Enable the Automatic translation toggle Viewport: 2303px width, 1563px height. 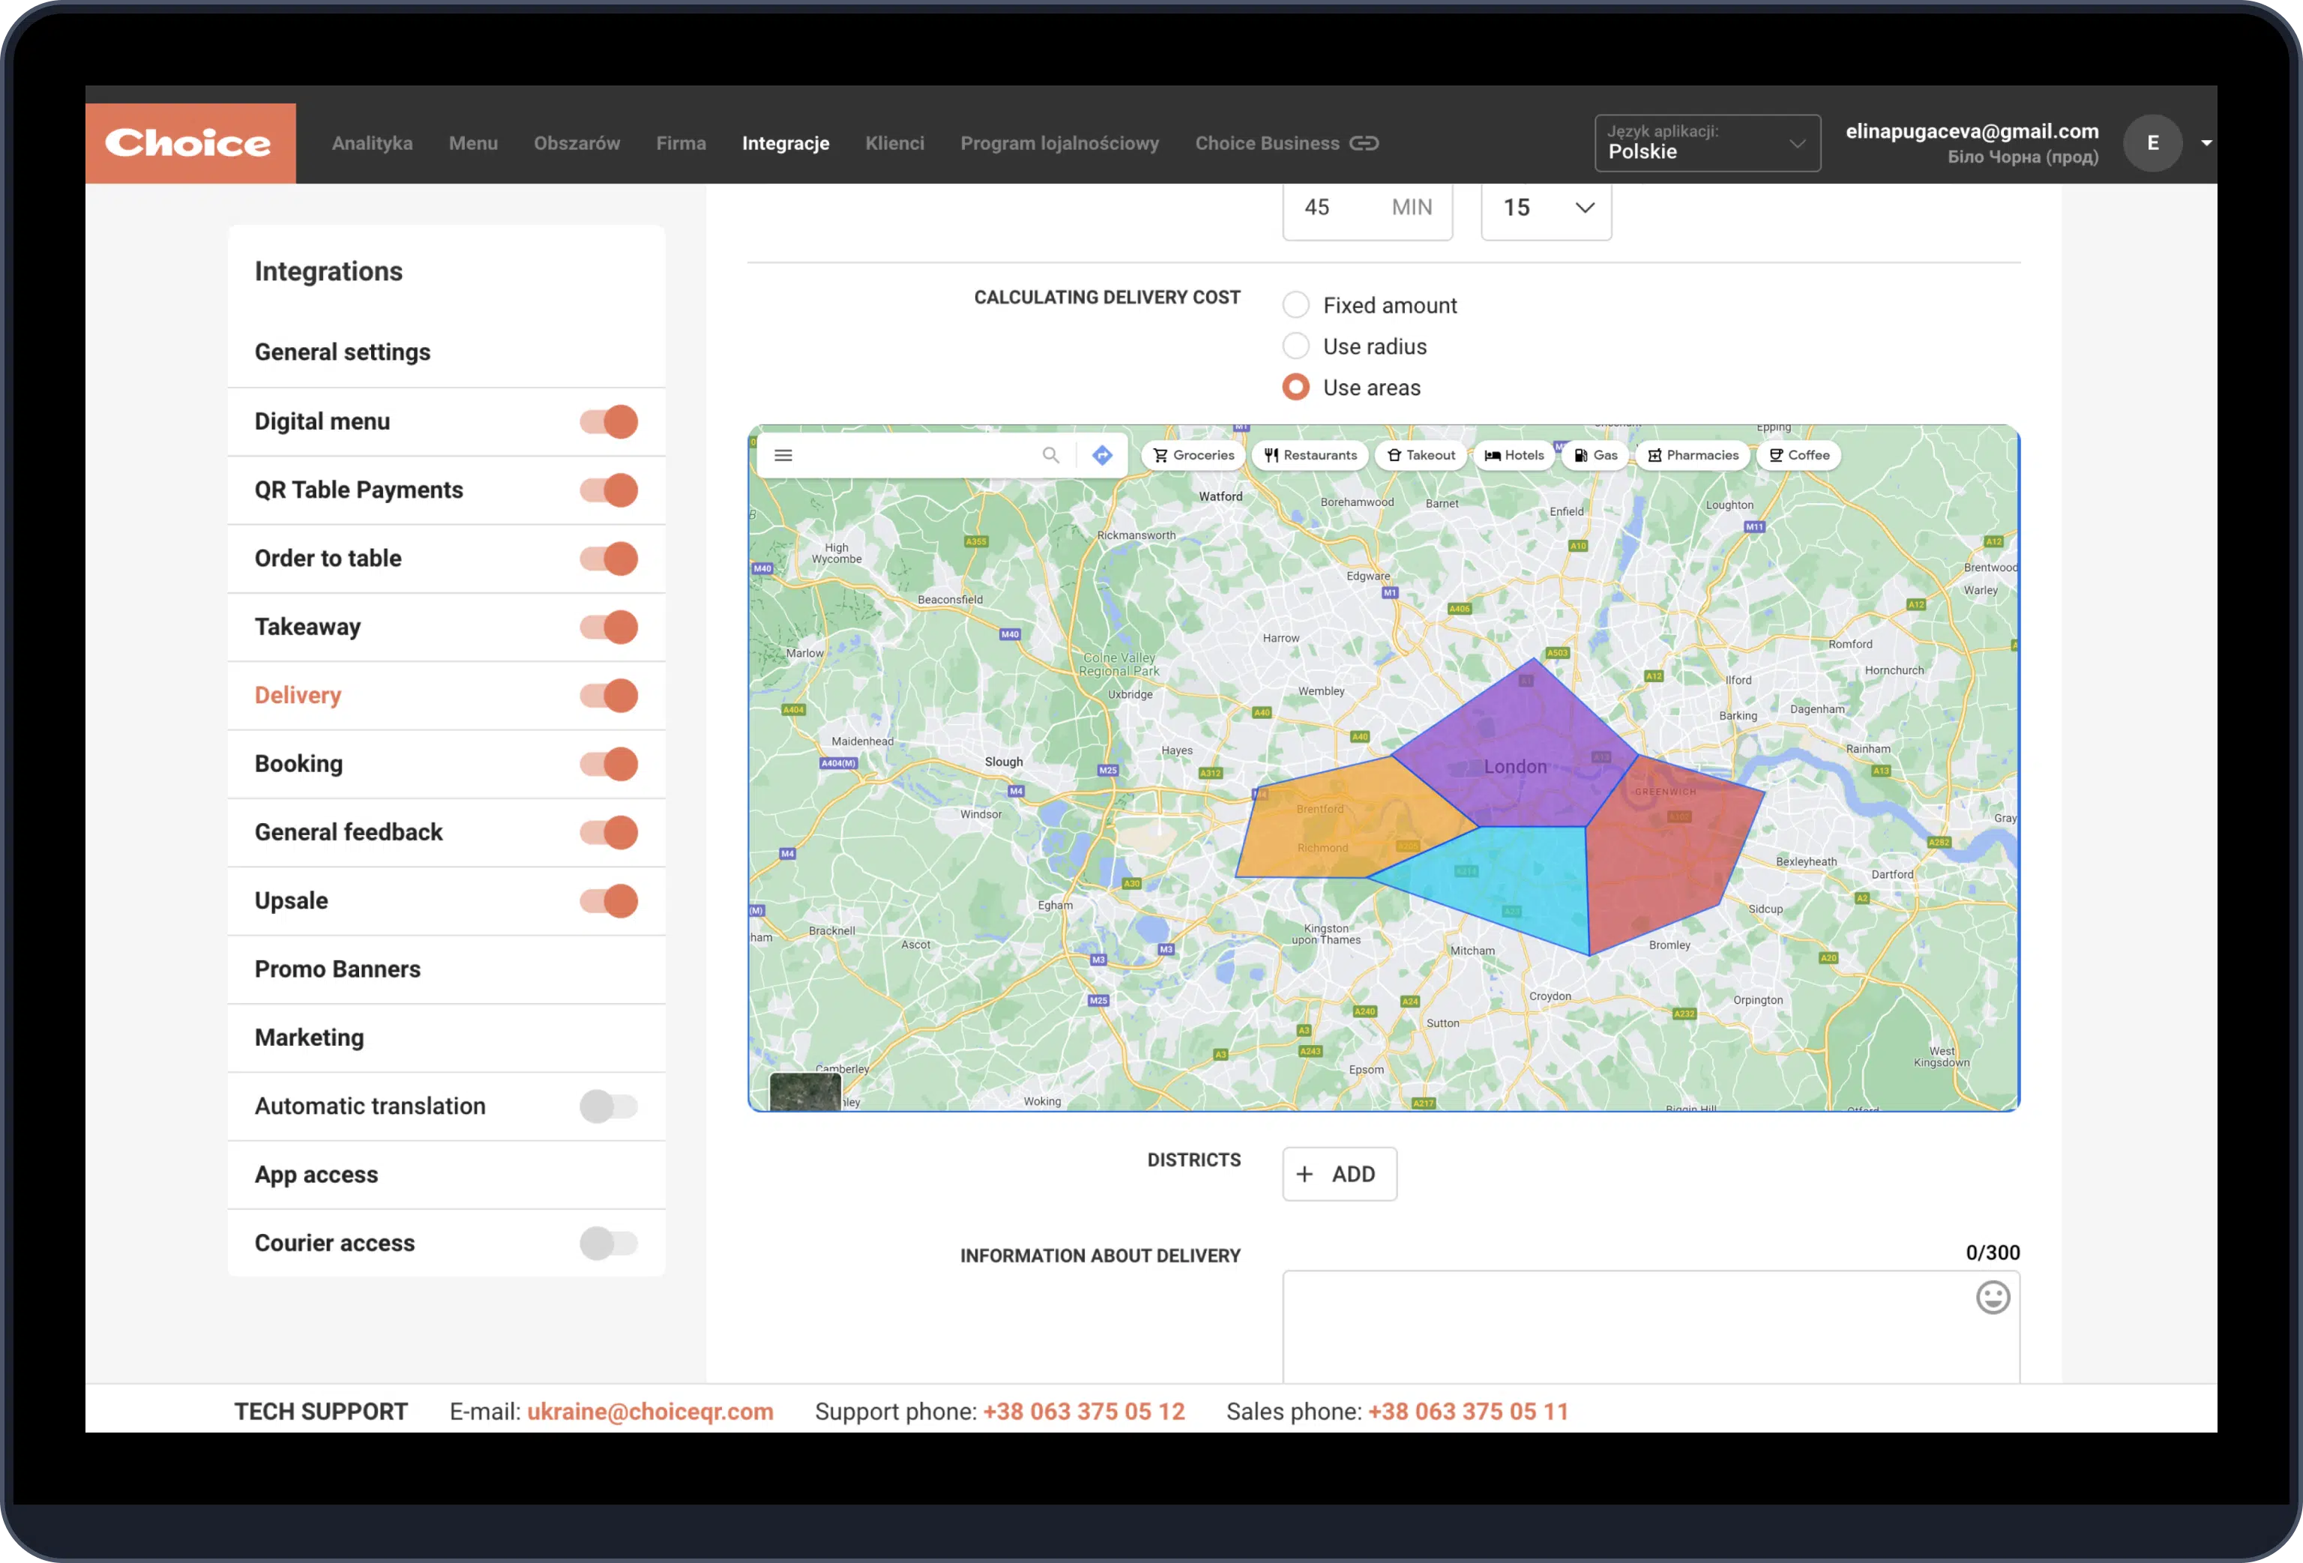click(x=607, y=1106)
